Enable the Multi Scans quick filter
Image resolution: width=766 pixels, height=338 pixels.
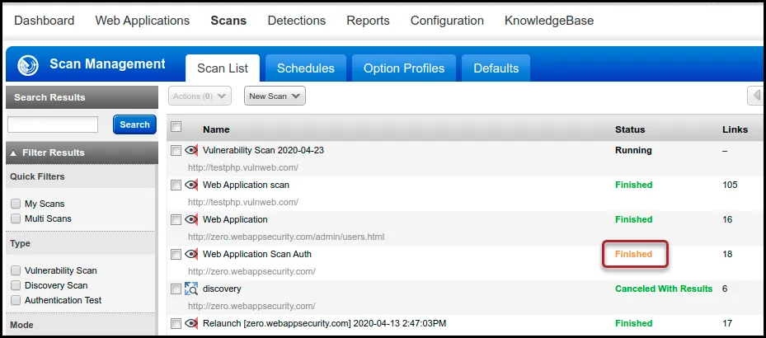16,218
